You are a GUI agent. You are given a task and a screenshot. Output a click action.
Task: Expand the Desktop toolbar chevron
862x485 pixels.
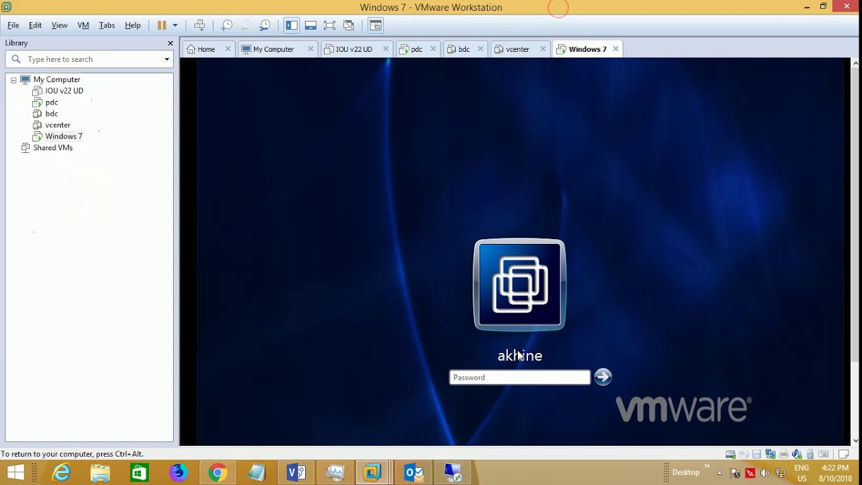coord(707,466)
